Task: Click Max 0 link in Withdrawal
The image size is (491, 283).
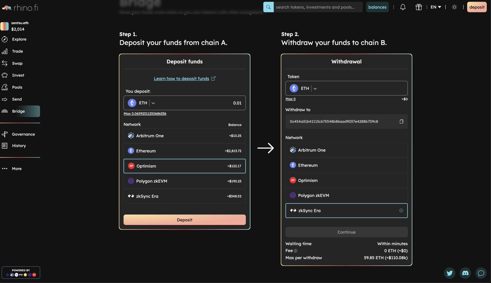Action: click(291, 99)
